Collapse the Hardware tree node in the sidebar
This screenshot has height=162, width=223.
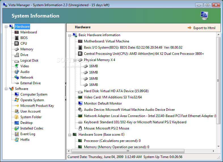(x=6, y=27)
